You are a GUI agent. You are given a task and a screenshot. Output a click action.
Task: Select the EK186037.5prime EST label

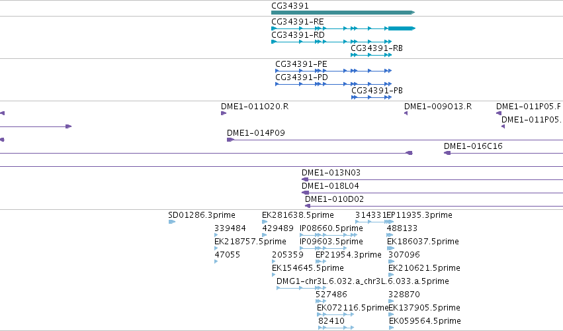click(x=423, y=242)
